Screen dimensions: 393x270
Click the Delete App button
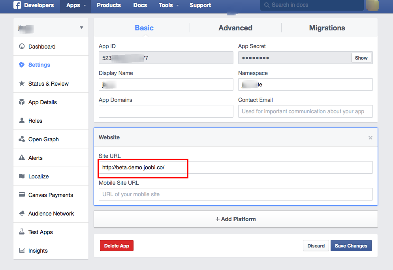pyautogui.click(x=117, y=246)
